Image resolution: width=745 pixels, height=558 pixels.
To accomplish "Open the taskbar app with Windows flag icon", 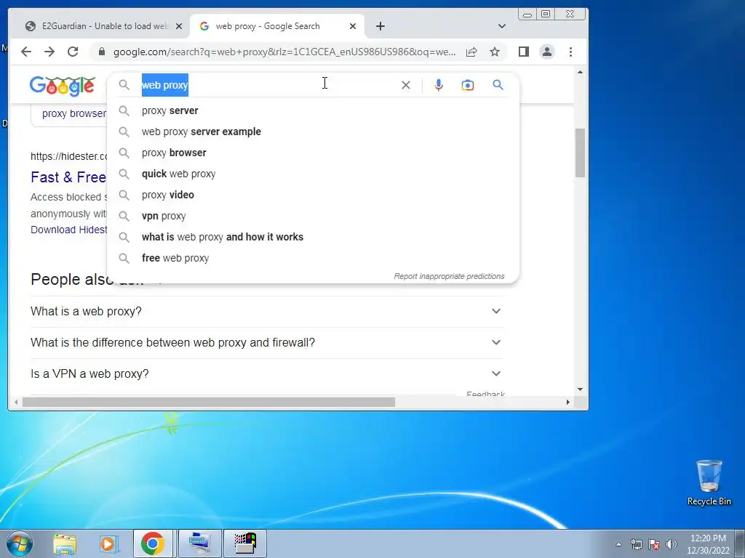I will click(245, 543).
